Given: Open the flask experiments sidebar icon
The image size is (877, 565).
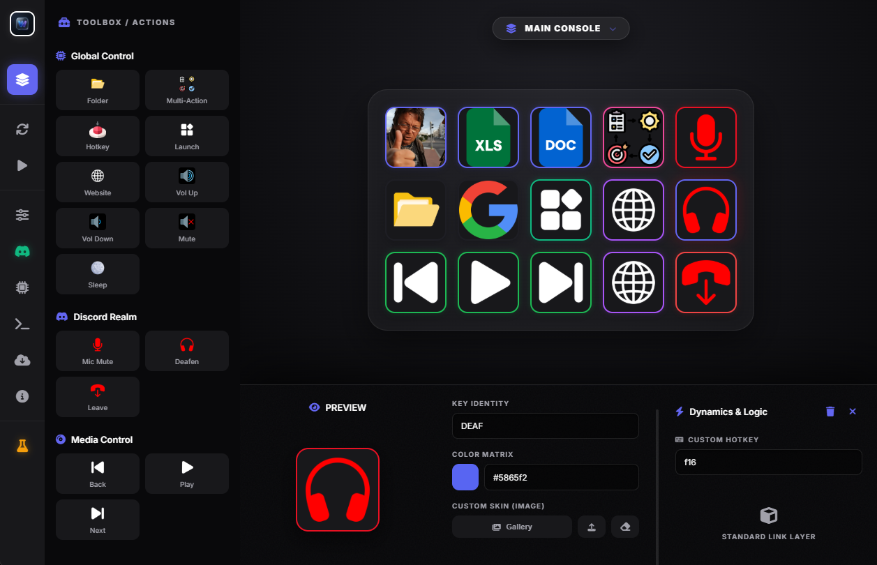Looking at the screenshot, I should (x=22, y=446).
